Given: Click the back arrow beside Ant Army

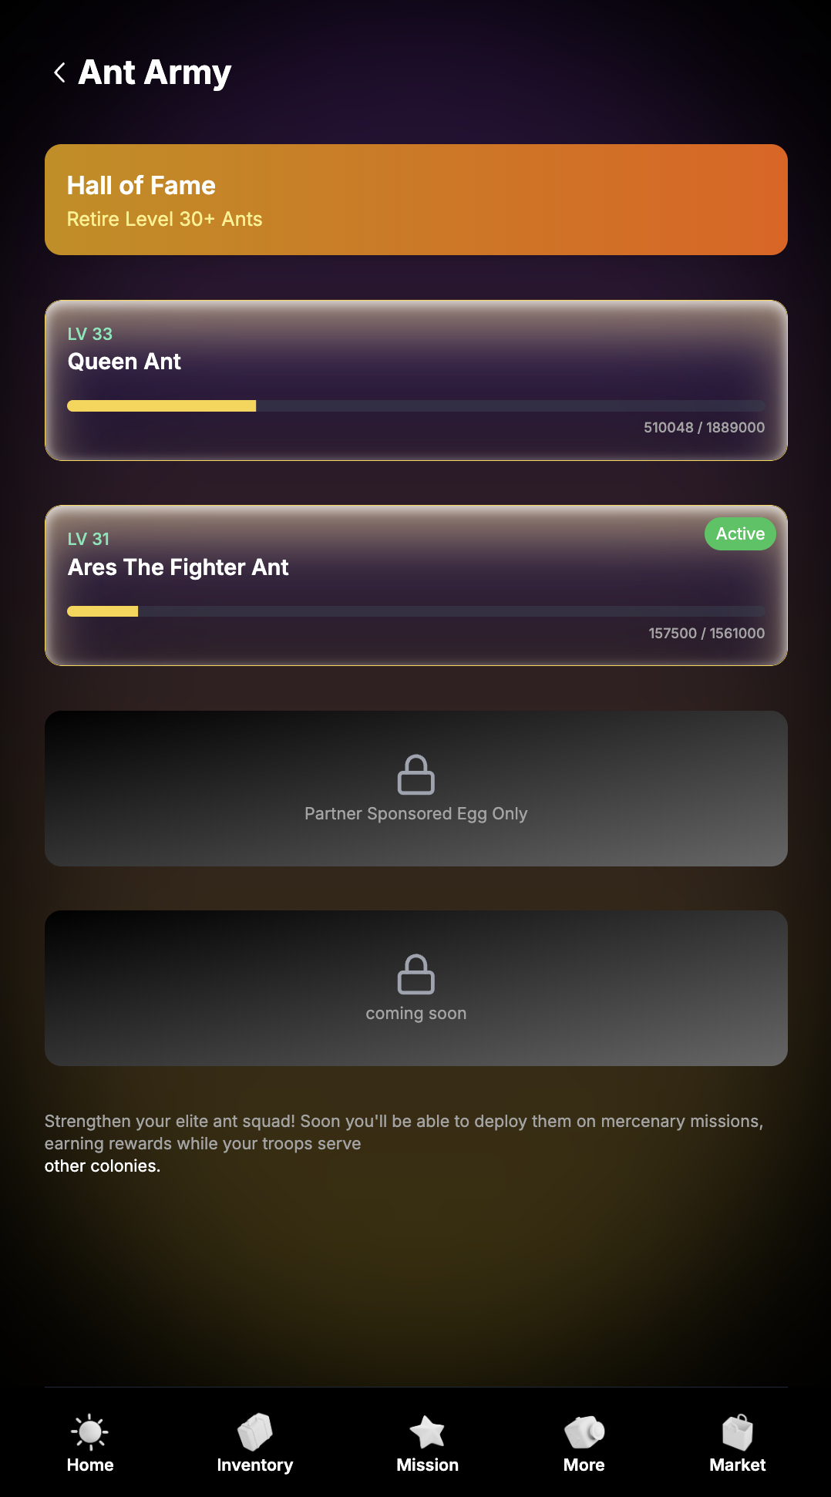Looking at the screenshot, I should pos(59,72).
